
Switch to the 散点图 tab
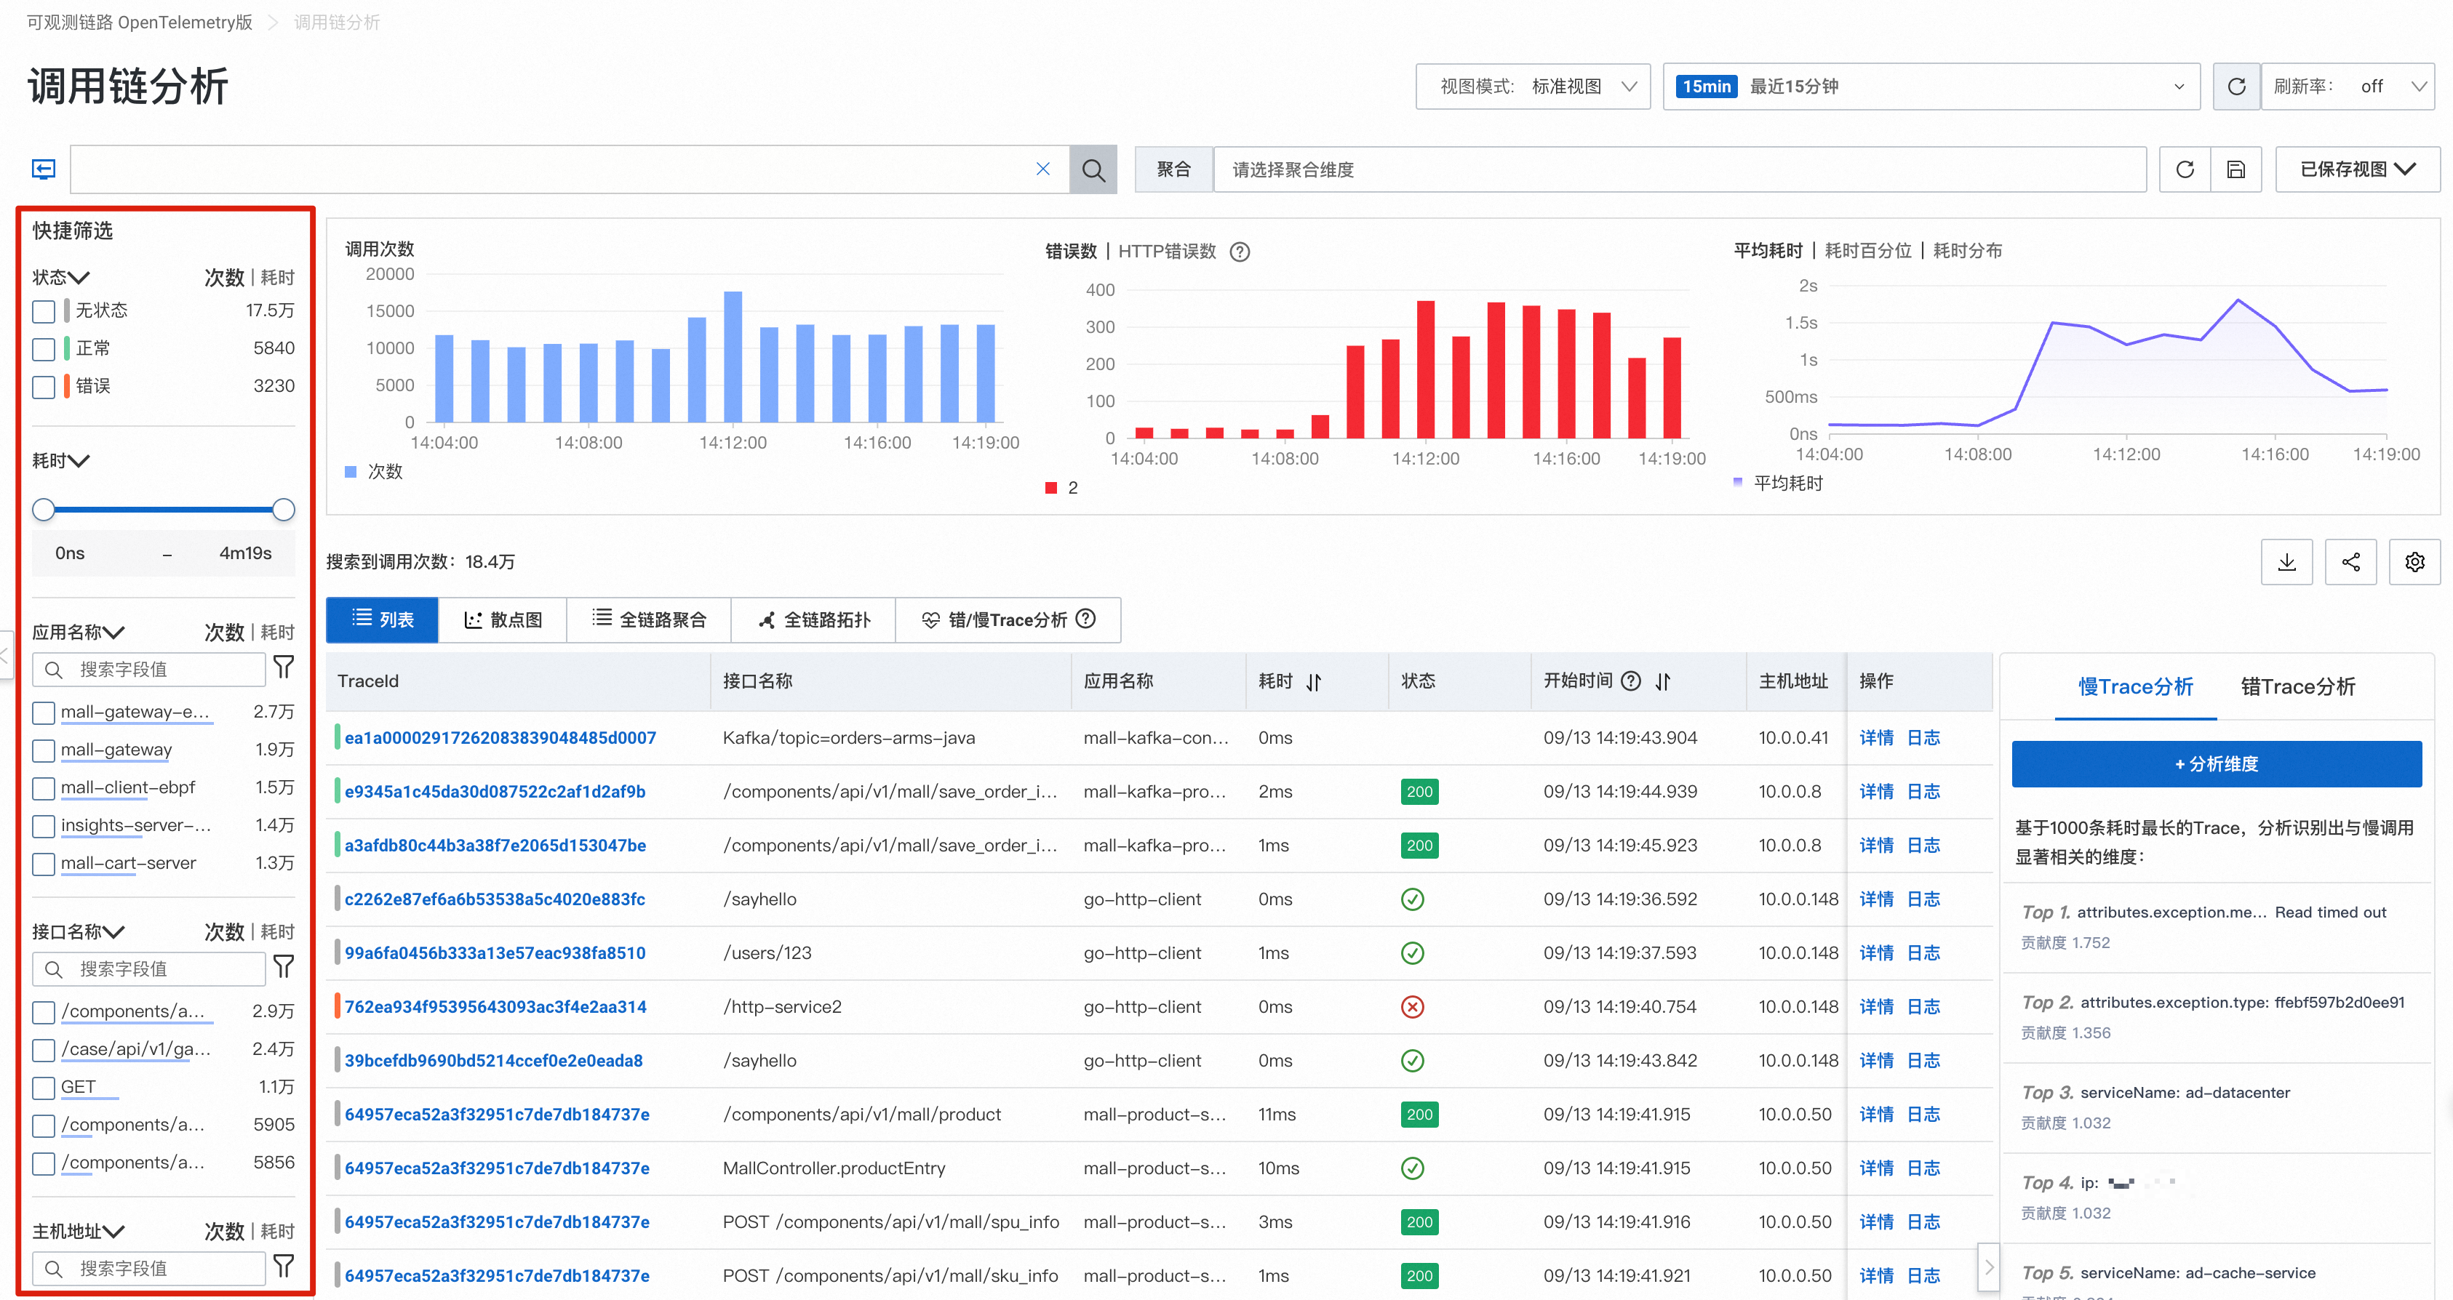point(503,619)
